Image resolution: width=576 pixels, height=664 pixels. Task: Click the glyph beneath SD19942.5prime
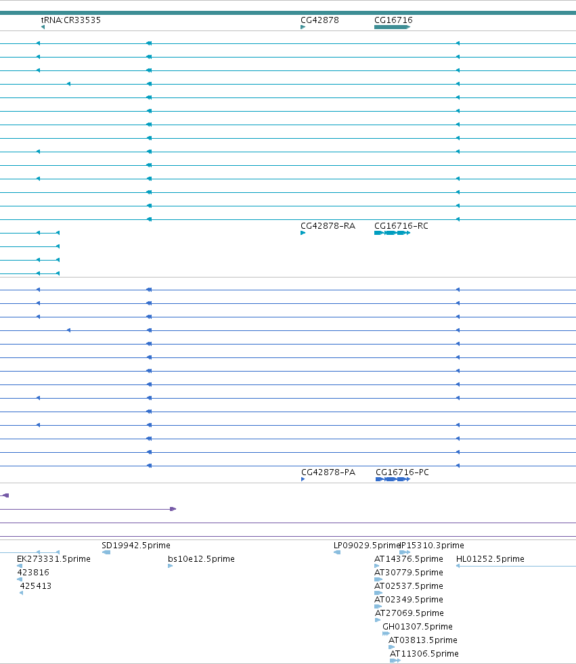[x=106, y=552]
